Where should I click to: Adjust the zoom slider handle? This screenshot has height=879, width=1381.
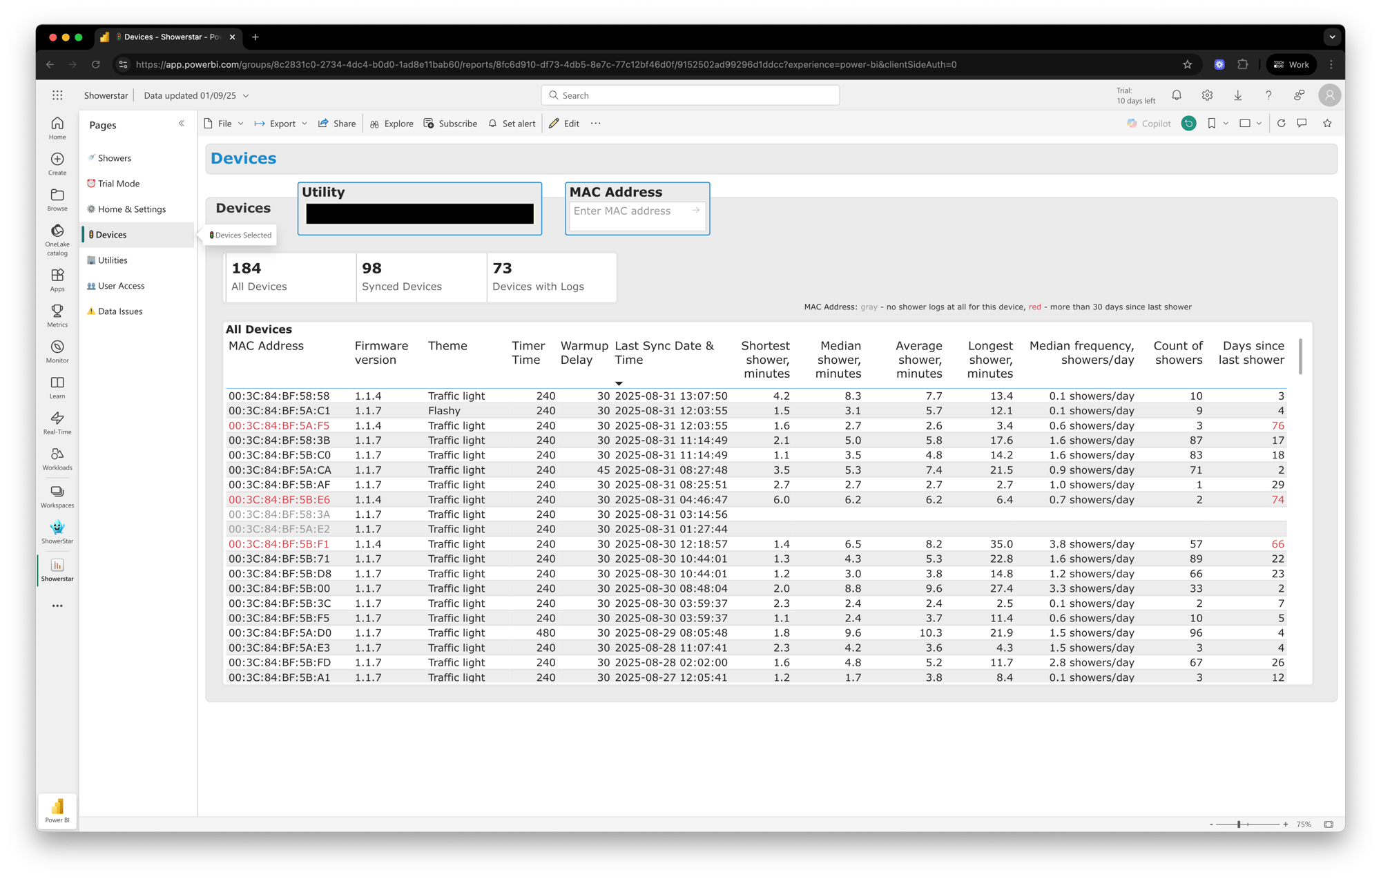coord(1239,824)
